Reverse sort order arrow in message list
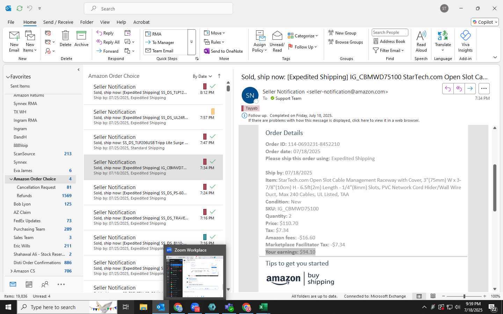 pos(219,76)
